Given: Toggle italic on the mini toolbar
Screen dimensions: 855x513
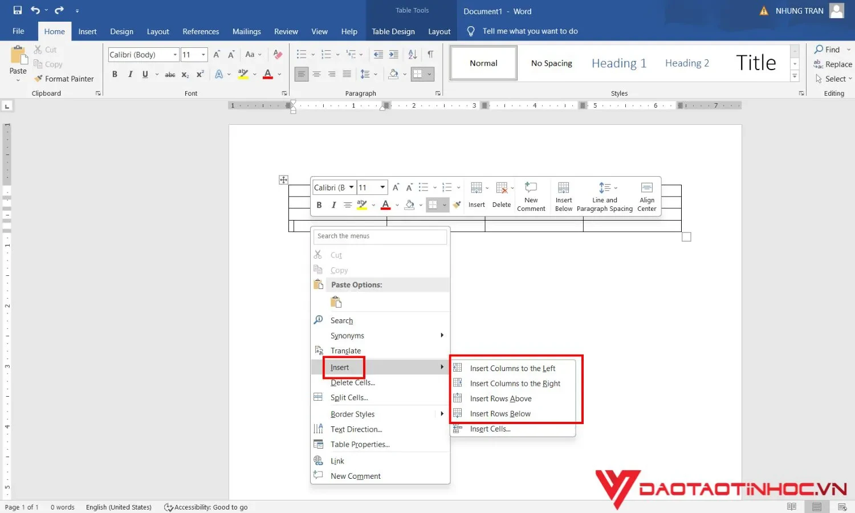Looking at the screenshot, I should (x=333, y=205).
